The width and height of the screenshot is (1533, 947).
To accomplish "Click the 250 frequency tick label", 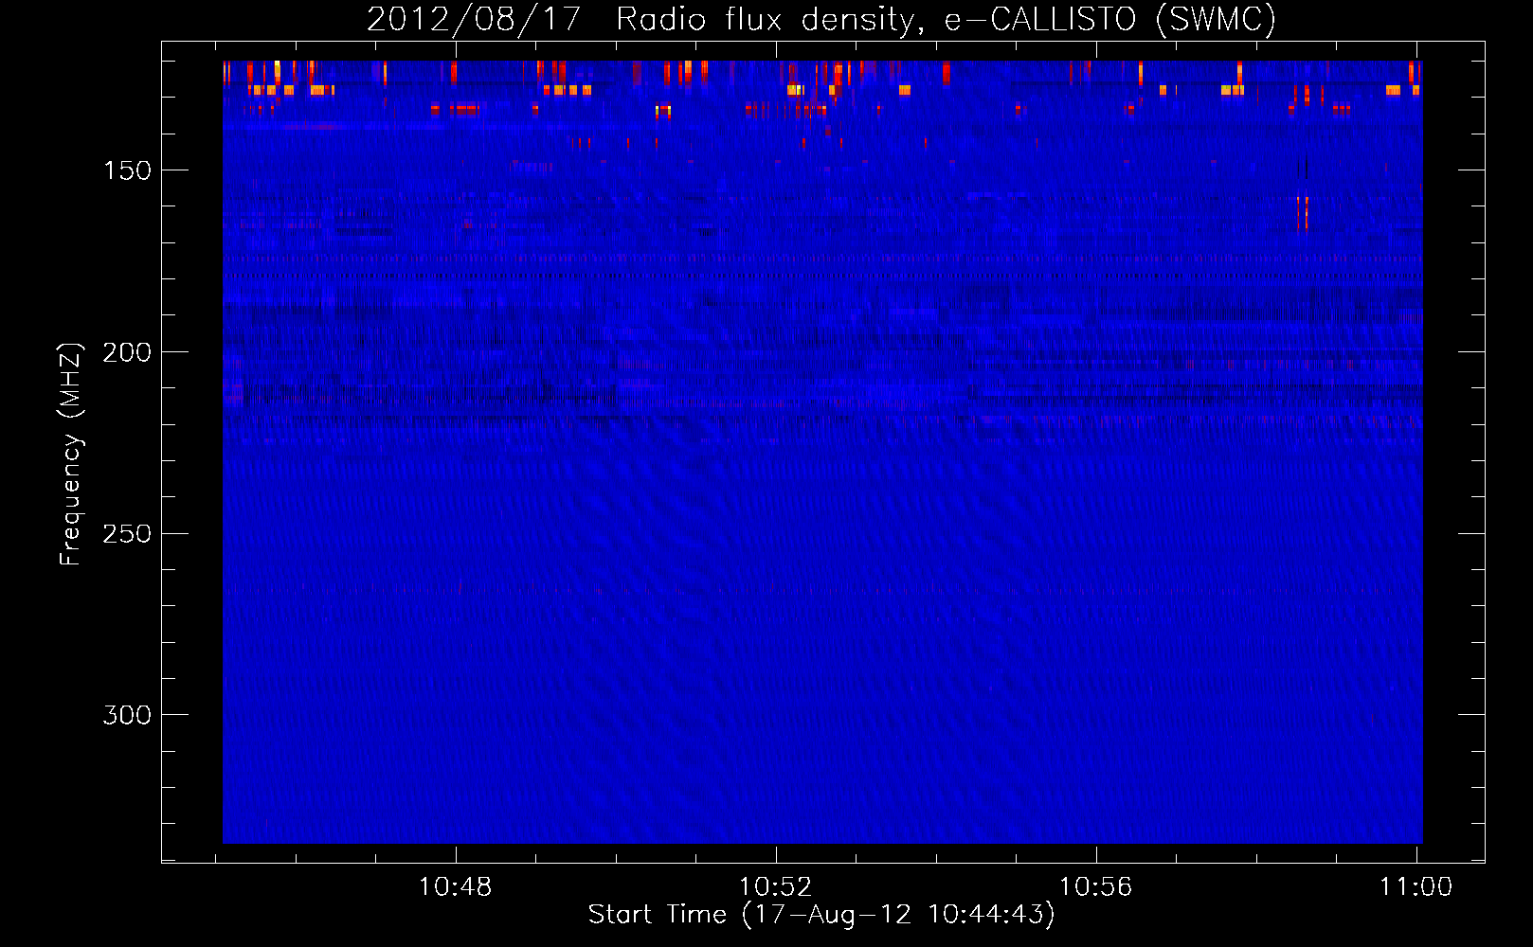I will pos(127,534).
